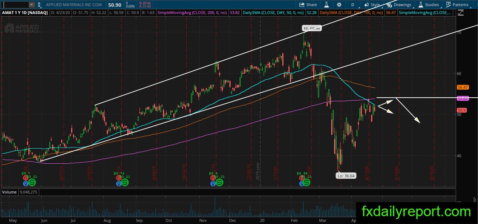Viewport: 478px width, 224px height.
Task: Click the red earnings phone icon under $0.74
Action: [x=119, y=178]
